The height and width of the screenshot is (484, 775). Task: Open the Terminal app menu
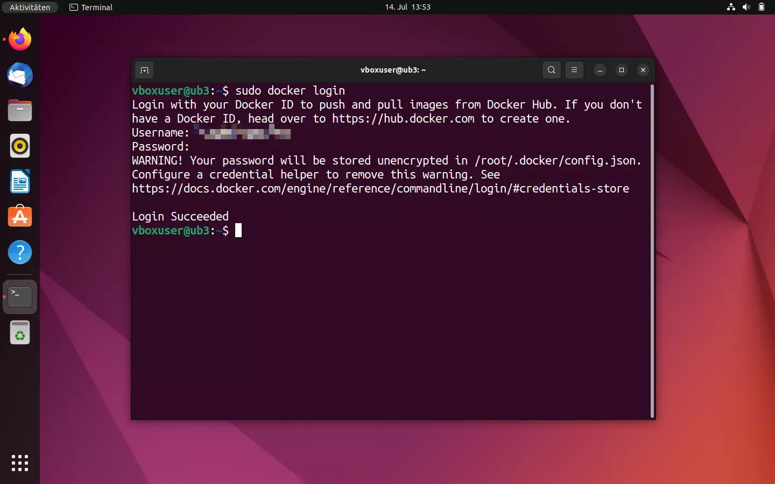coord(90,8)
